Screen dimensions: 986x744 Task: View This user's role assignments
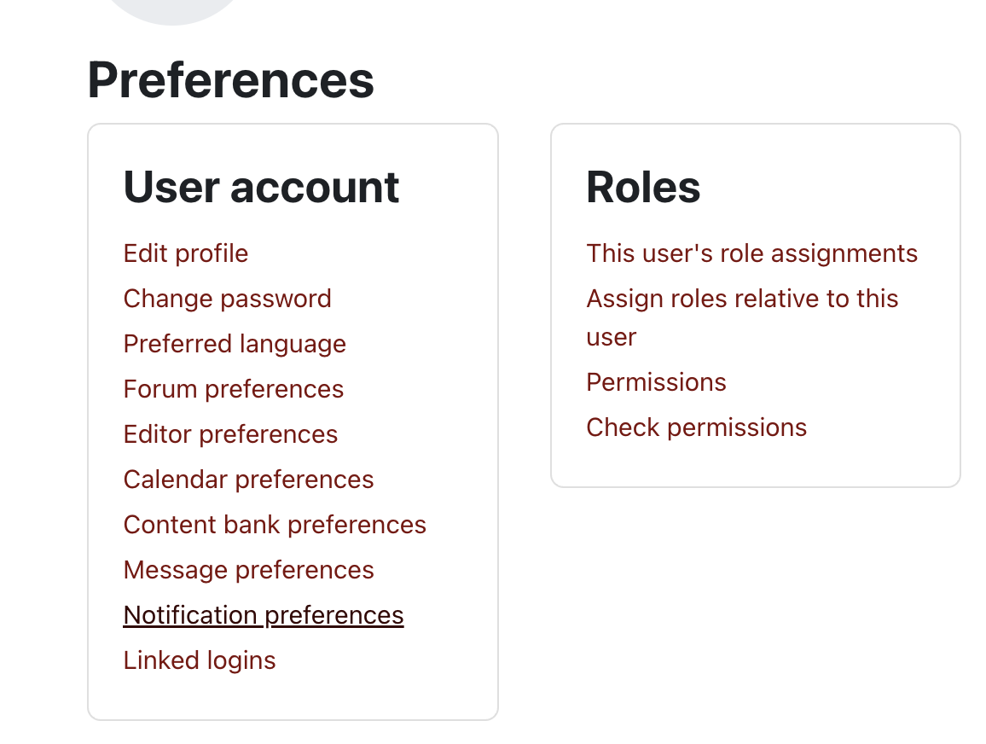pos(751,253)
